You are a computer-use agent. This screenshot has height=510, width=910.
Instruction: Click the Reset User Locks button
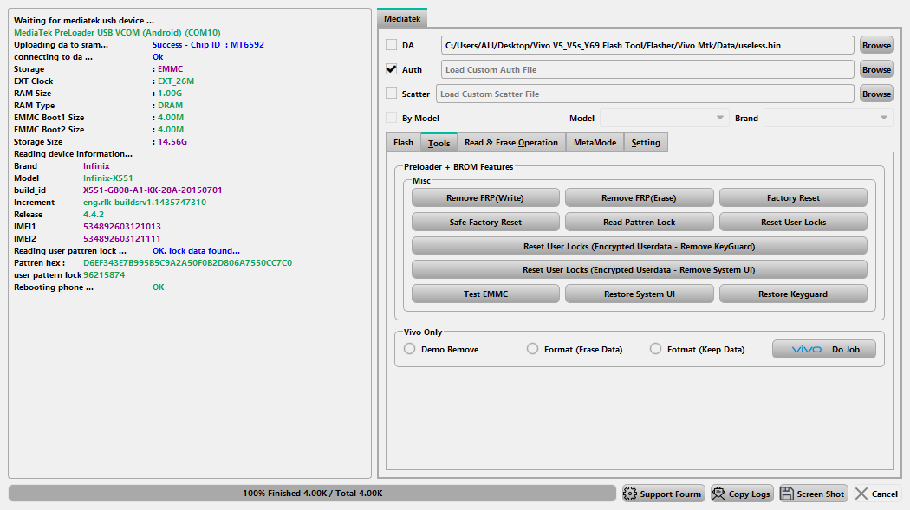[793, 222]
